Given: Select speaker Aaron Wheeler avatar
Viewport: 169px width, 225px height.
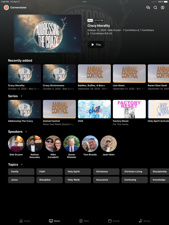Looking at the screenshot, I should 72,144.
